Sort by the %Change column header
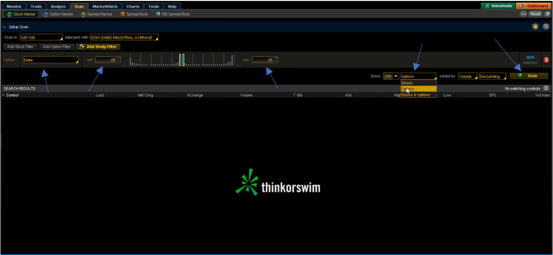This screenshot has height=255, width=553. (x=195, y=95)
